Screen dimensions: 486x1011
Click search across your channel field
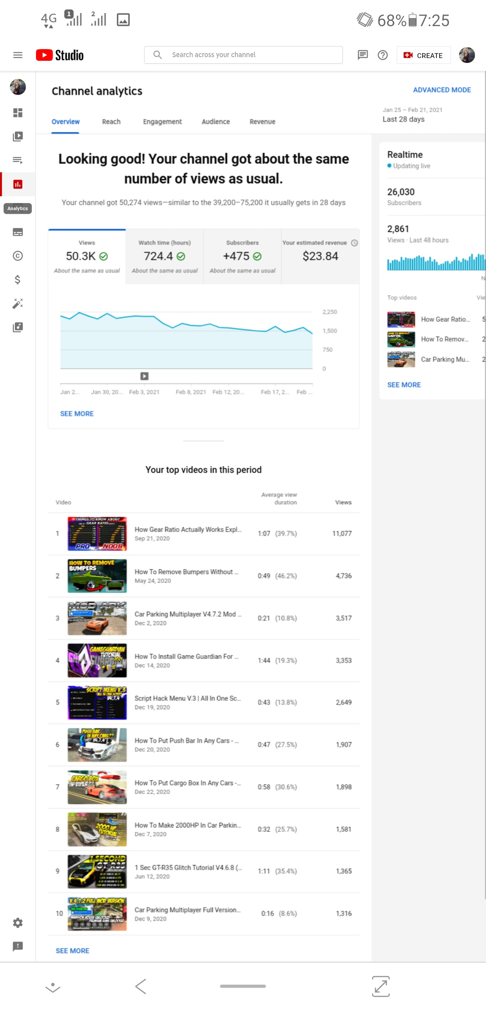pyautogui.click(x=243, y=55)
